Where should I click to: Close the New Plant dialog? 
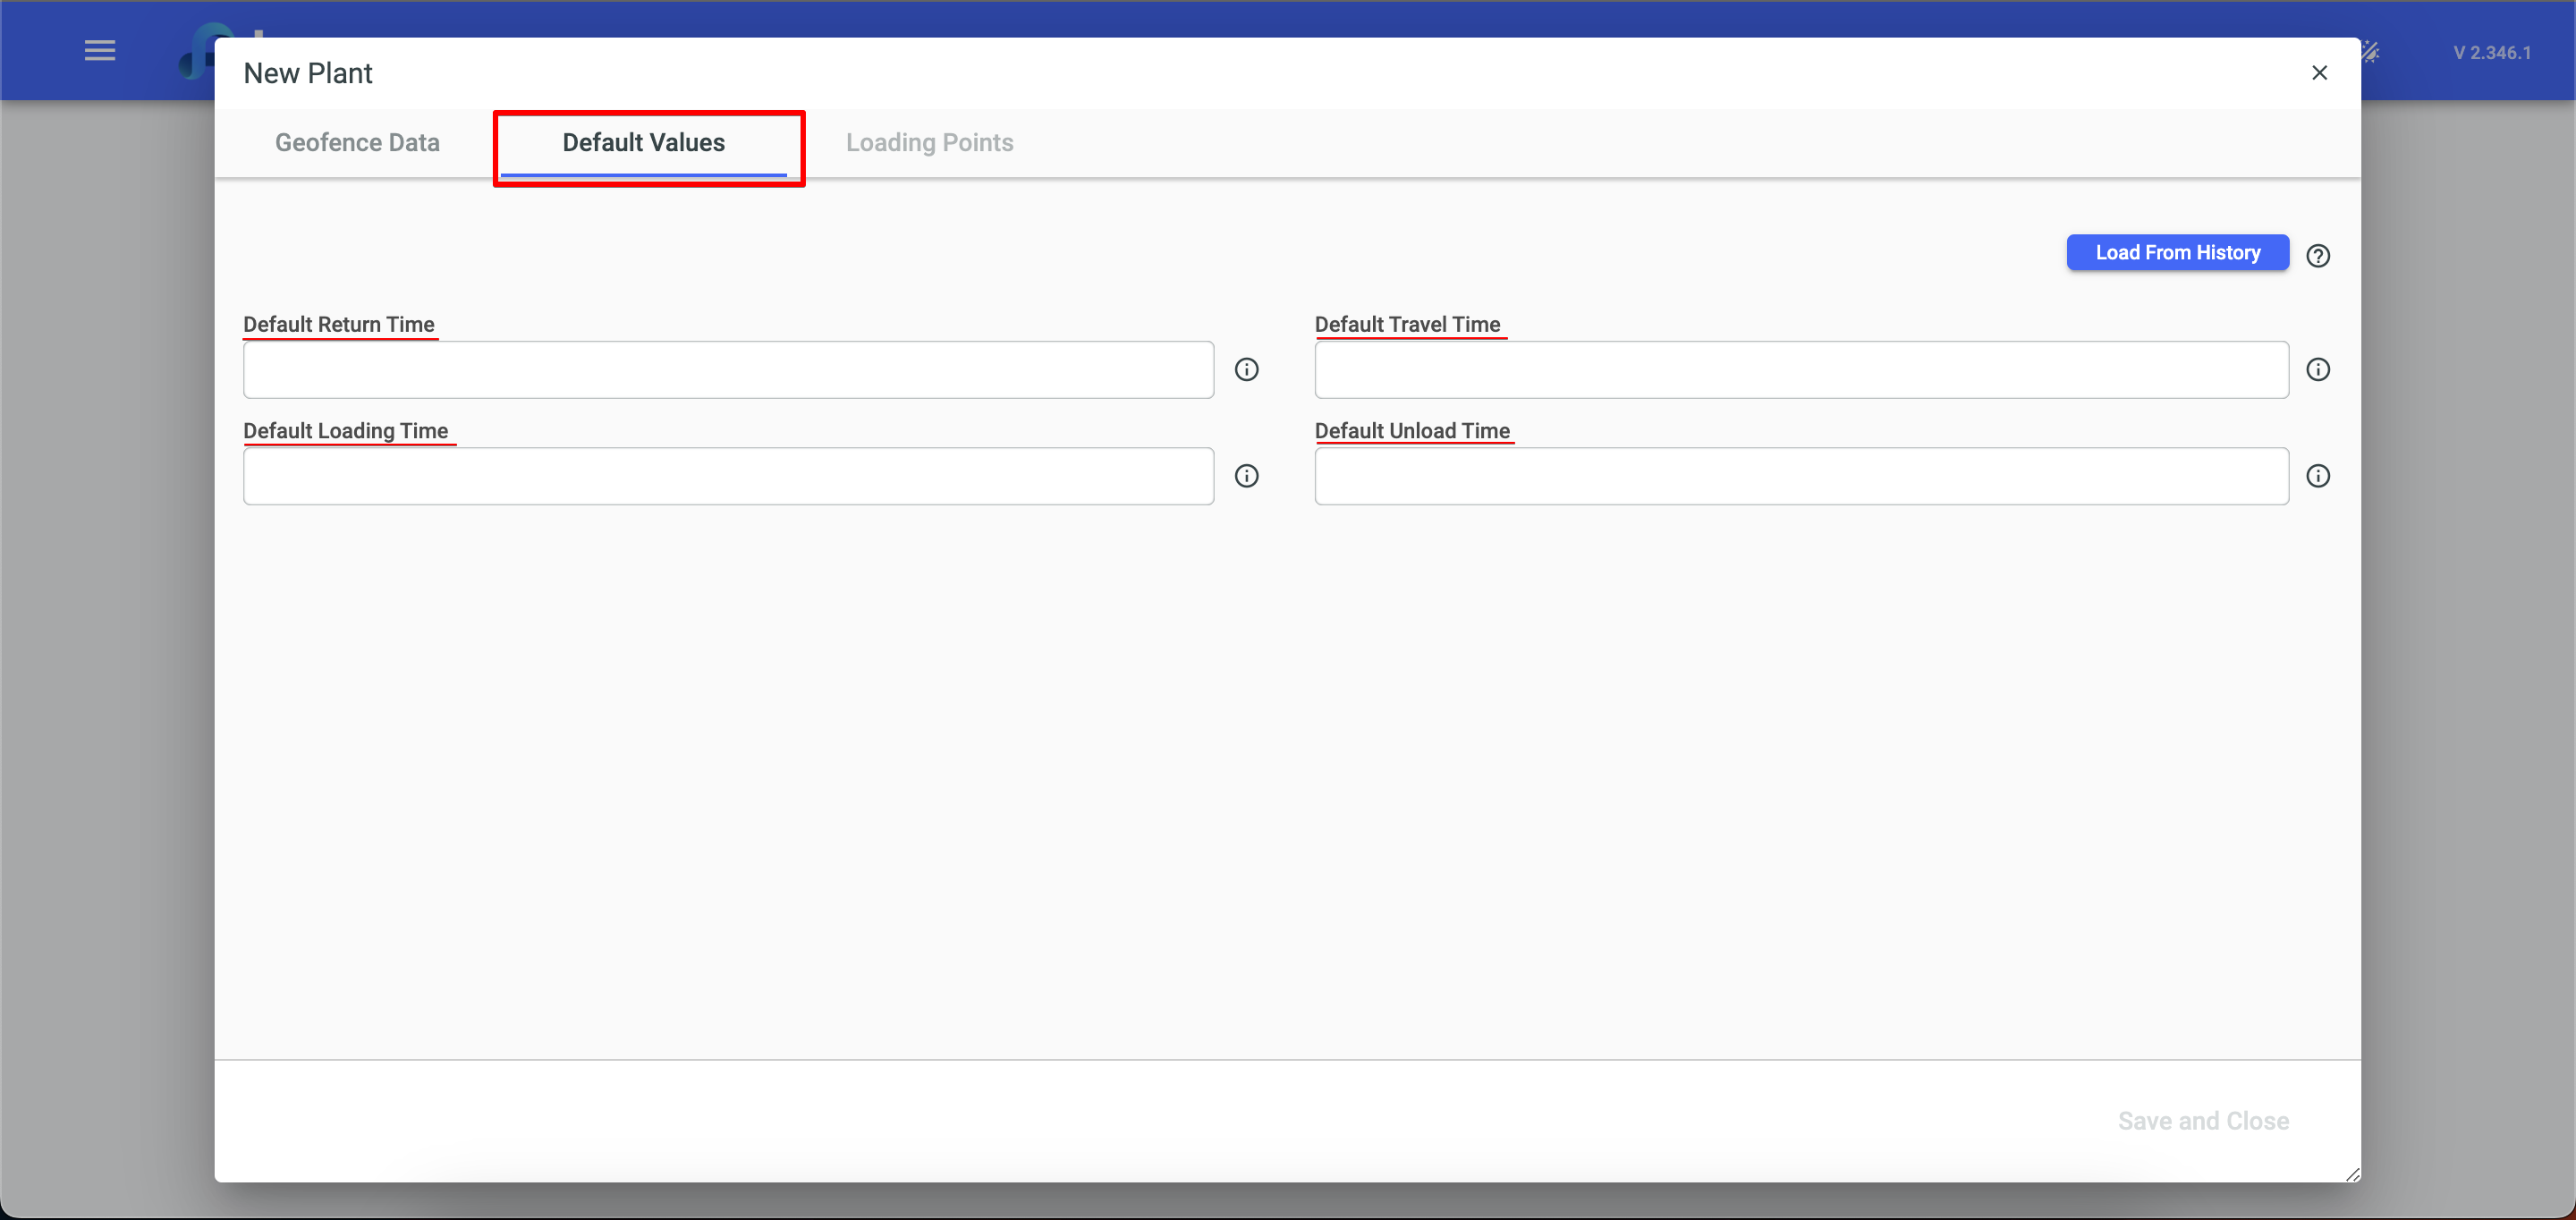coord(2319,72)
